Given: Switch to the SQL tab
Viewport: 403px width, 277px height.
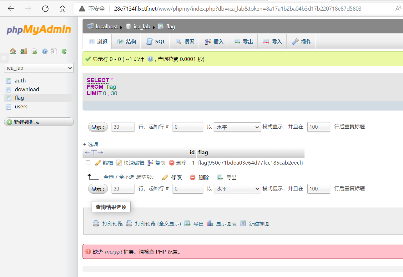Looking at the screenshot, I should pyautogui.click(x=156, y=42).
